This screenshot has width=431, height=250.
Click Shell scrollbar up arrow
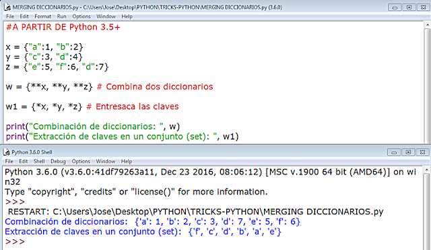coord(427,170)
